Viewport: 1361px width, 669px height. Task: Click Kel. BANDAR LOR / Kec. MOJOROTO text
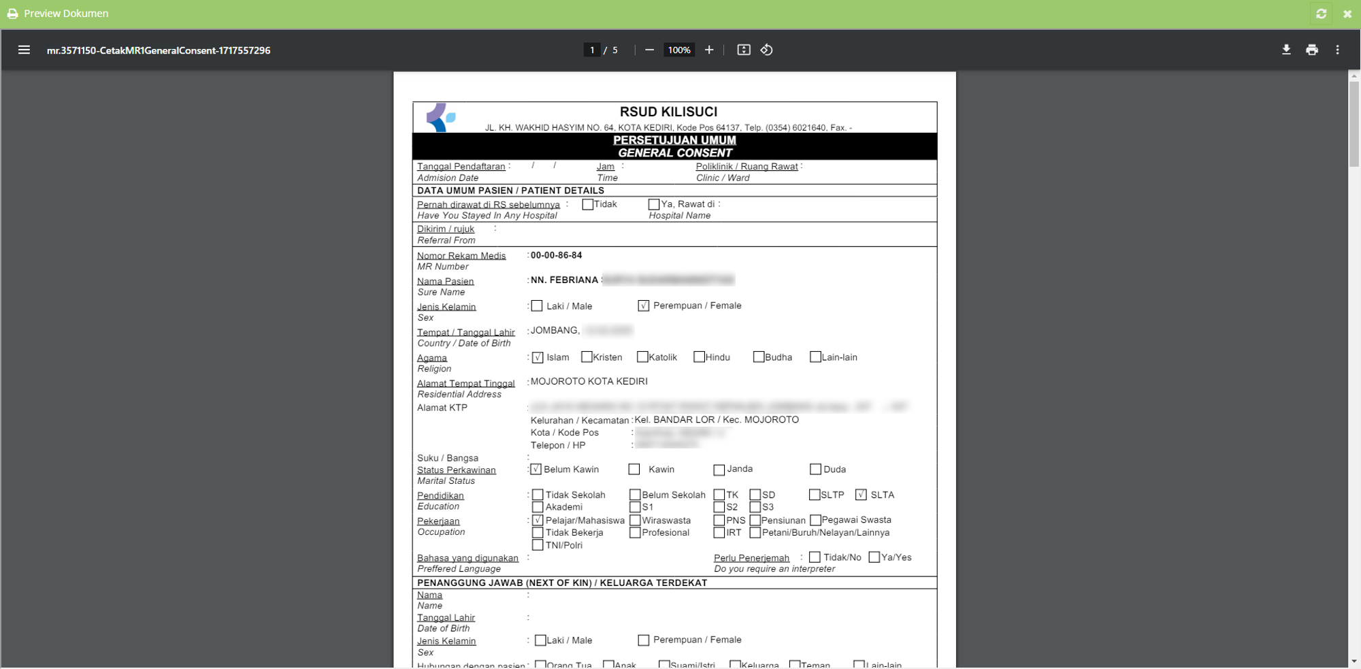717,420
